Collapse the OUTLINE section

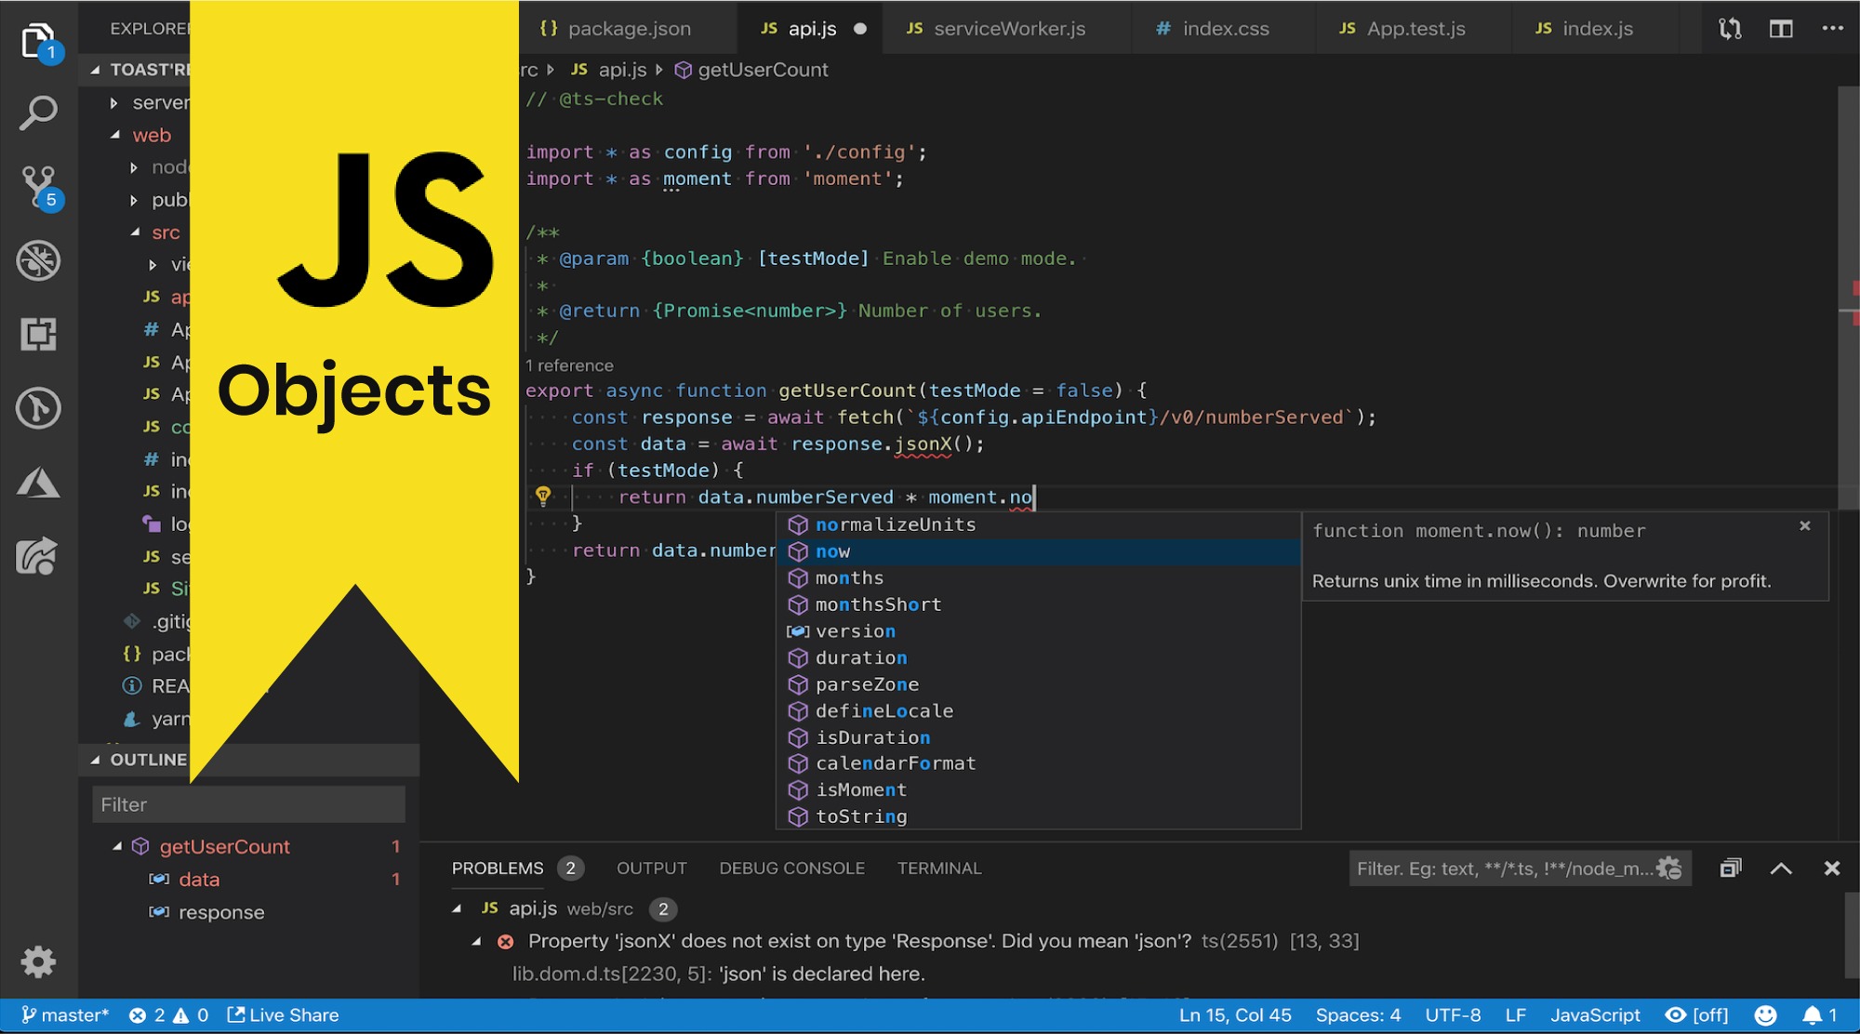(94, 760)
